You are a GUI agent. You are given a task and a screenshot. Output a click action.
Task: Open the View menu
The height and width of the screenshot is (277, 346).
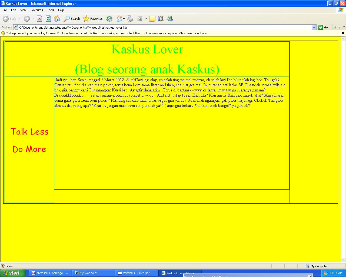[x=23, y=10]
